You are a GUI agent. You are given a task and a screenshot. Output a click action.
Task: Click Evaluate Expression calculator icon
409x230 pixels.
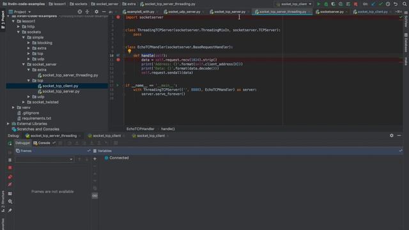(116, 143)
